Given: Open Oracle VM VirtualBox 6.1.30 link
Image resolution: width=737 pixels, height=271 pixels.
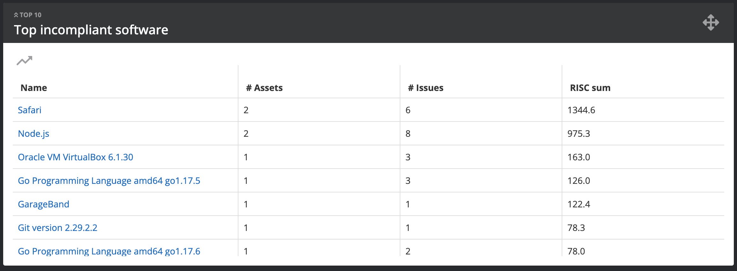Looking at the screenshot, I should (x=76, y=157).
